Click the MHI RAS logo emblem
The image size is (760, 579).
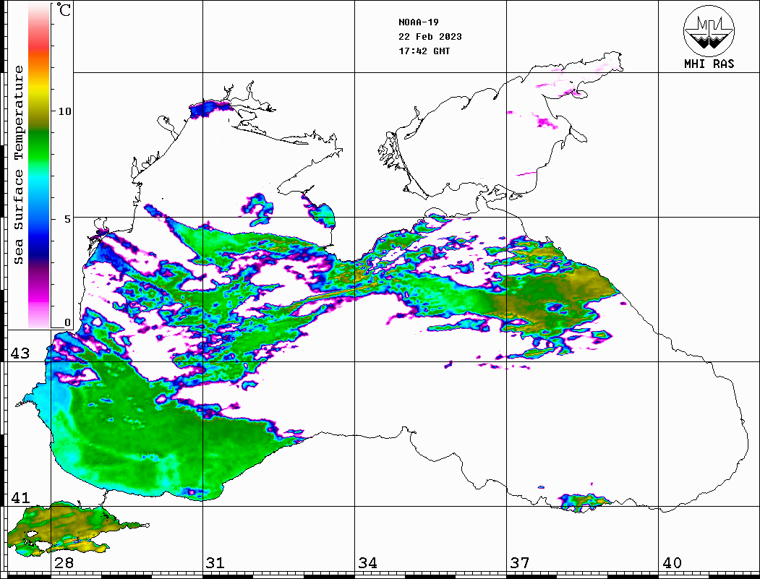pyautogui.click(x=709, y=30)
